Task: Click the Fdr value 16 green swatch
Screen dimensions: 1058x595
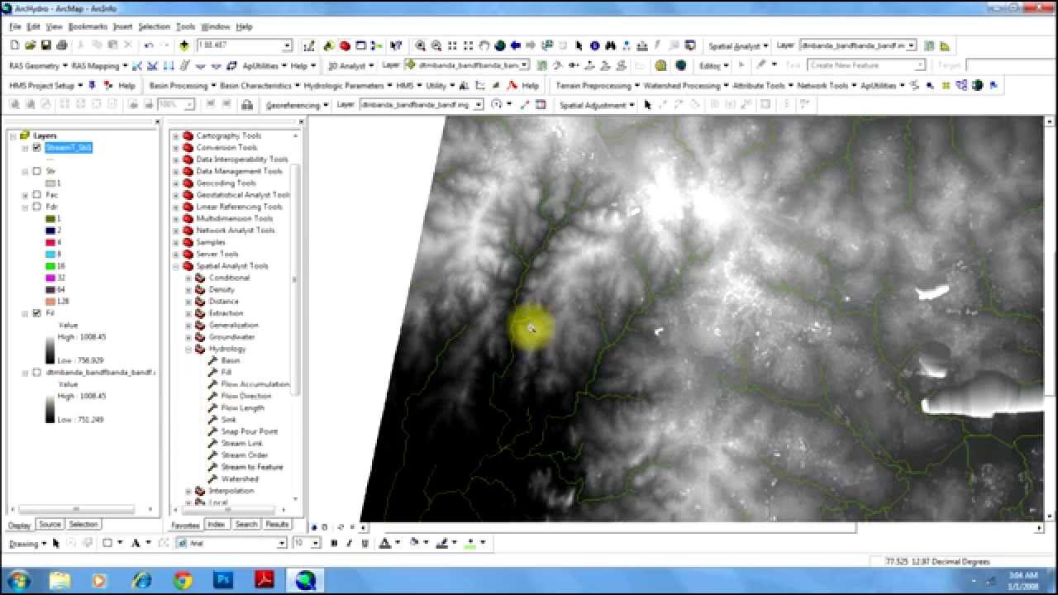Action: (x=50, y=266)
